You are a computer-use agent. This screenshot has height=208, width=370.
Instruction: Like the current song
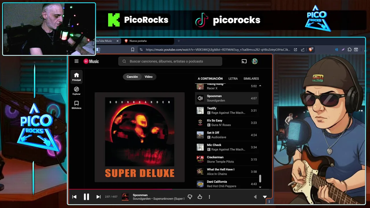point(200,197)
